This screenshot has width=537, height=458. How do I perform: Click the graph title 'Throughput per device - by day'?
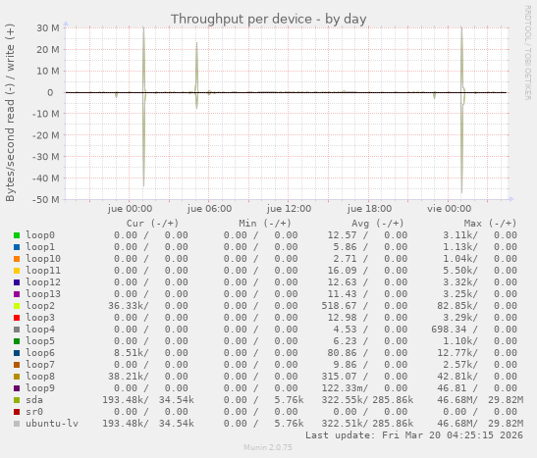click(x=269, y=20)
